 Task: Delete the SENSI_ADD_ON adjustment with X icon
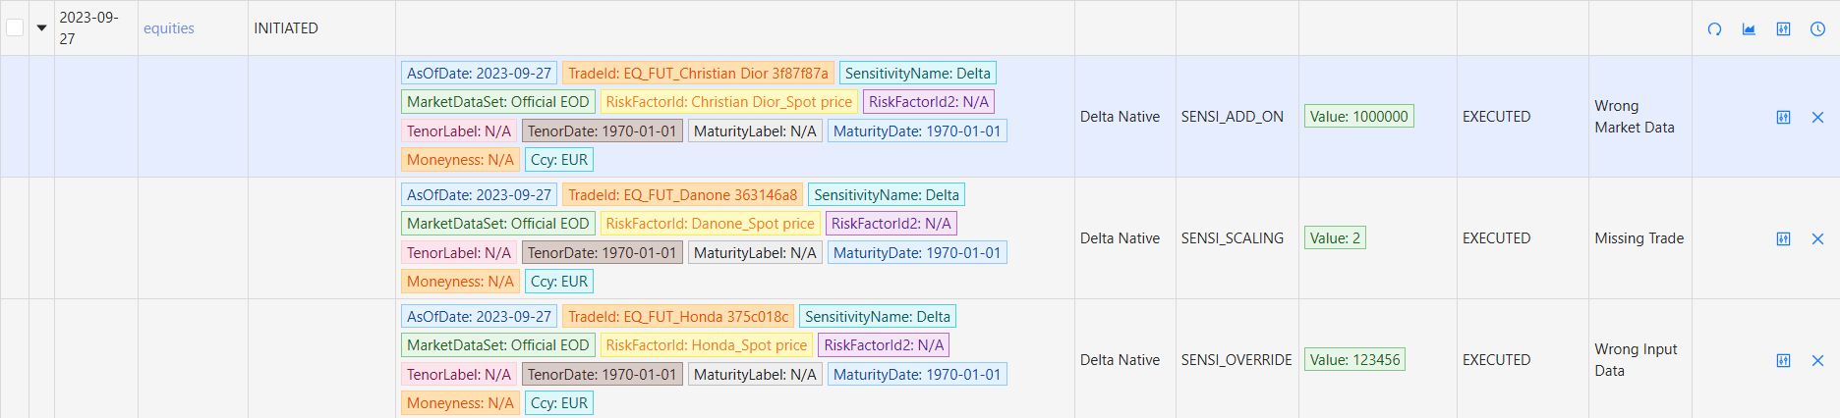[1817, 117]
